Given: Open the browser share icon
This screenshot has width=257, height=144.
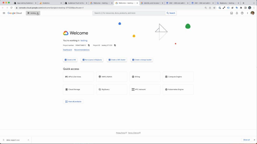Looking at the screenshot, I should tap(210, 8).
